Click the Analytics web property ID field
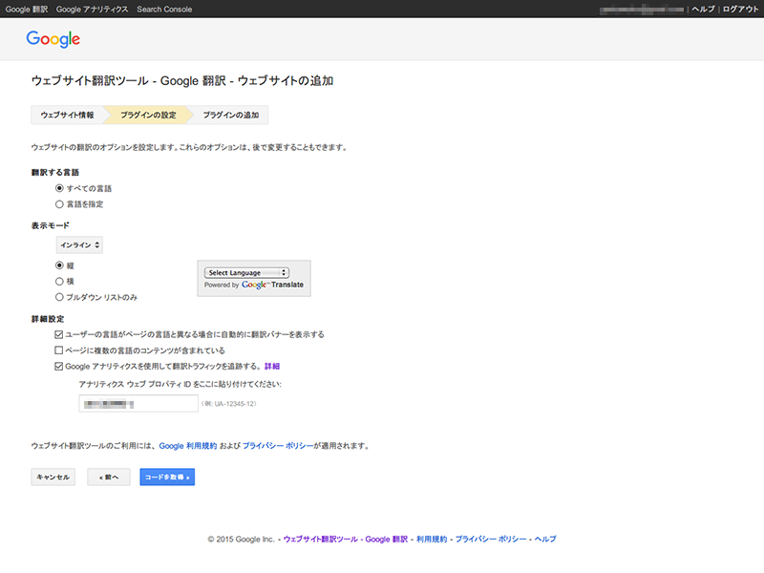Viewport: 764px width, 573px height. [x=138, y=403]
